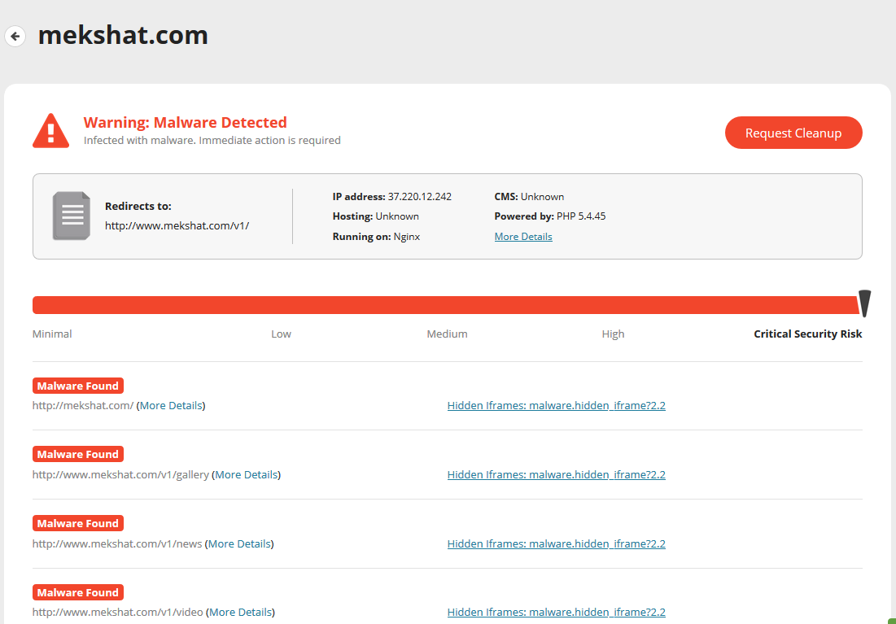Image resolution: width=896 pixels, height=624 pixels.
Task: Click the redirect URL http://www.mekshat.com/v1/
Action: 177,225
